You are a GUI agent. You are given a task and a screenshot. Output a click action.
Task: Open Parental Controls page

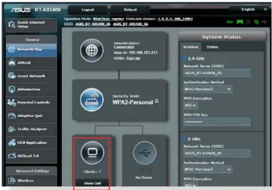point(31,103)
